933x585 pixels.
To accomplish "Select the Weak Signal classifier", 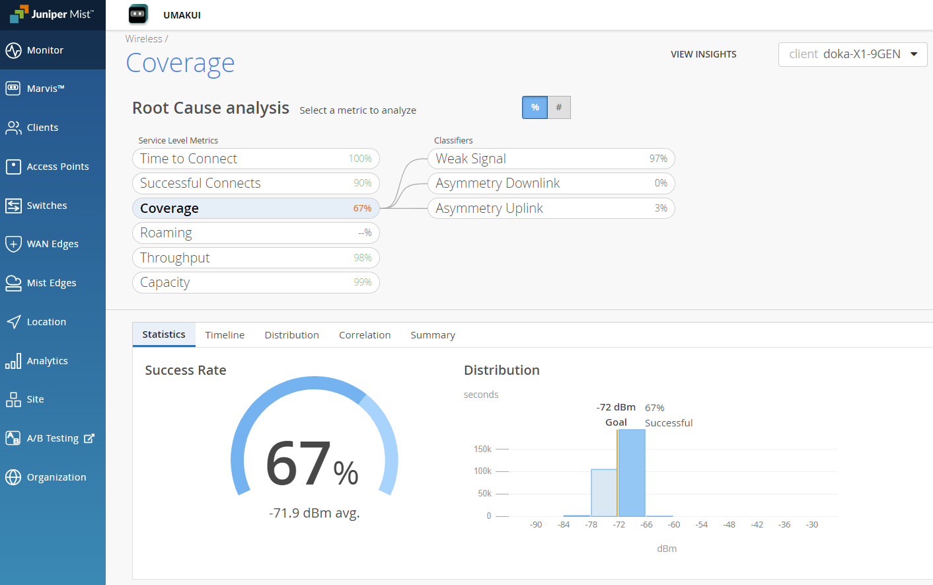I will point(551,159).
